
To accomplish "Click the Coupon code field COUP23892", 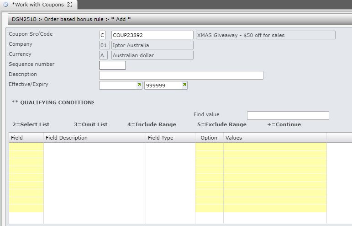I will point(152,35).
